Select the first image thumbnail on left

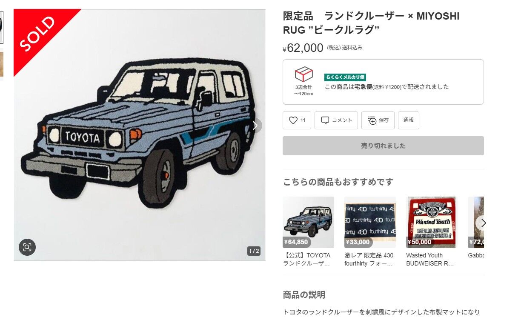(x=1, y=28)
